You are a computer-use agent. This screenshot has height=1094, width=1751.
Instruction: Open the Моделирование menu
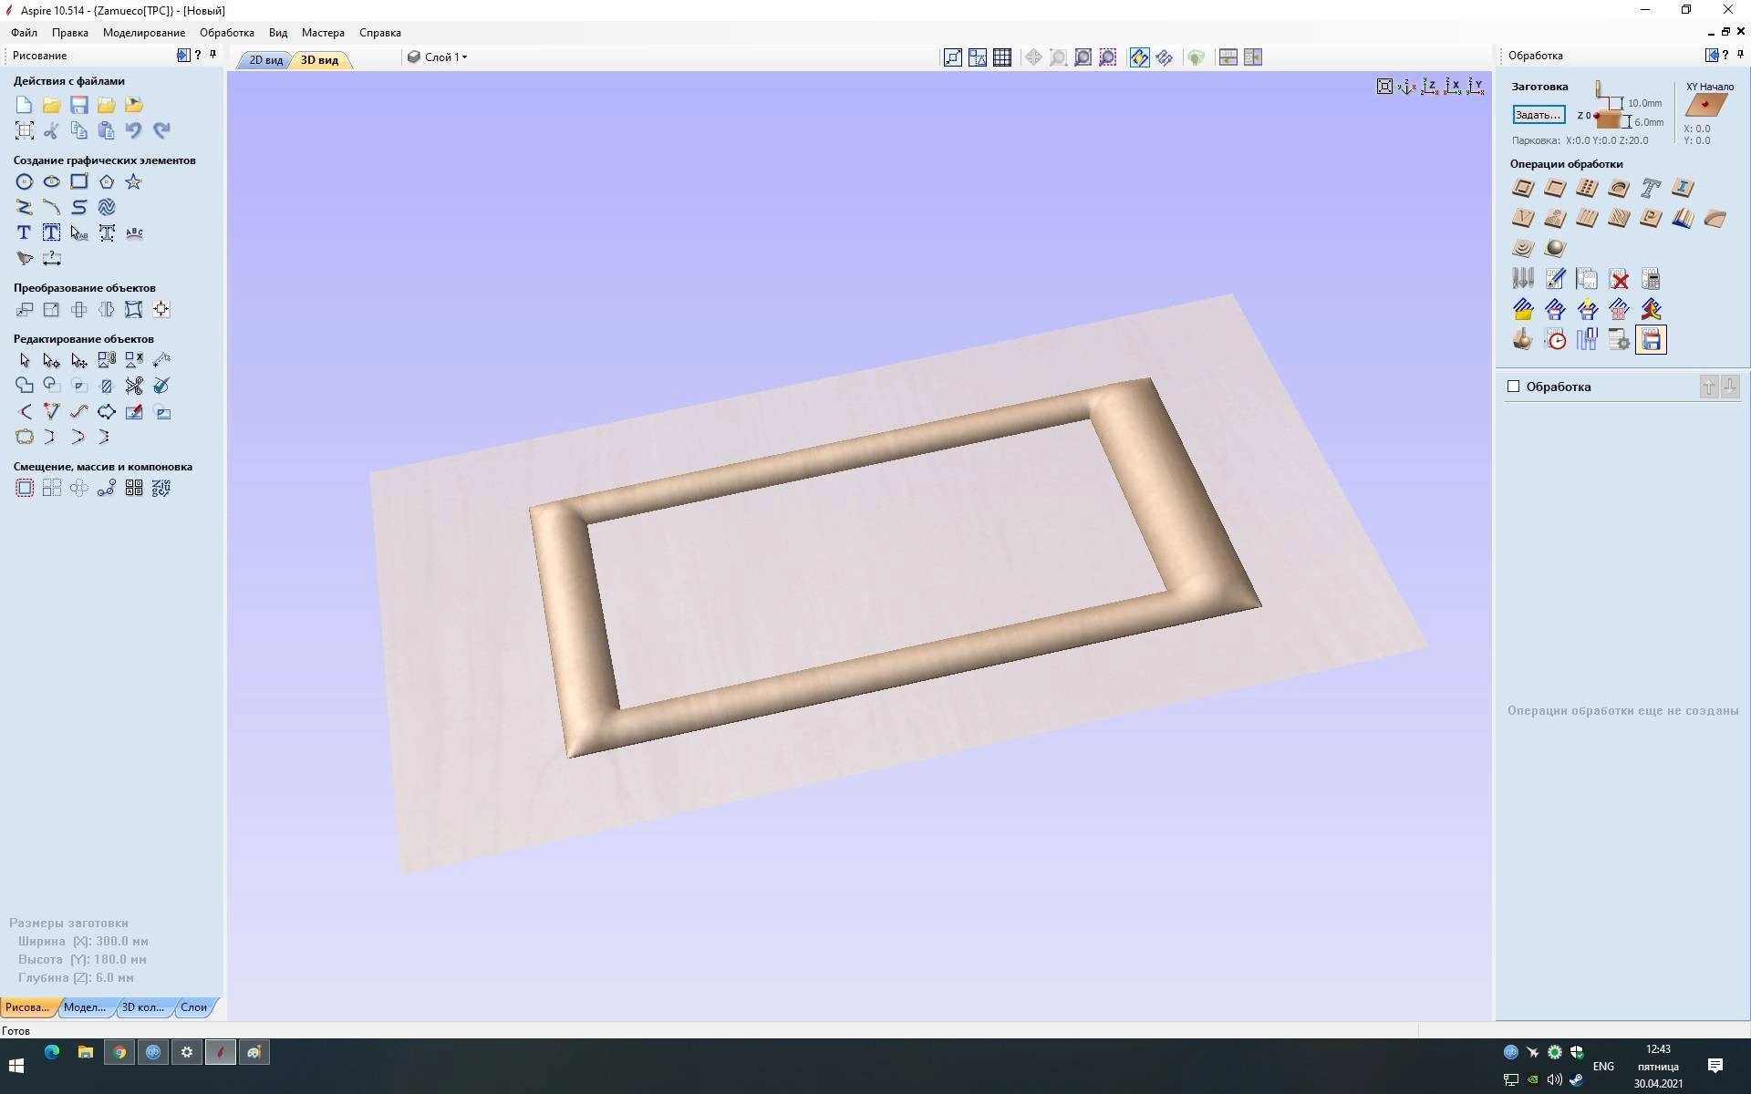(x=144, y=33)
